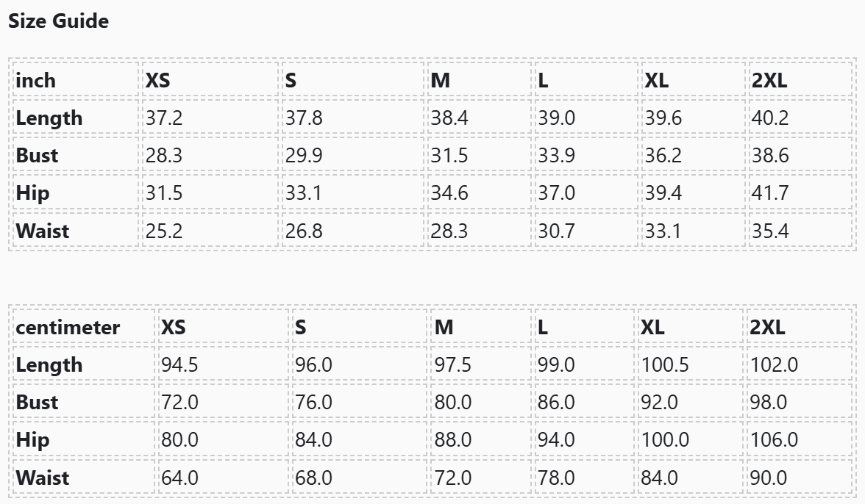The height and width of the screenshot is (504, 865).
Task: Select 2XL column header in inch table
Action: (x=769, y=80)
